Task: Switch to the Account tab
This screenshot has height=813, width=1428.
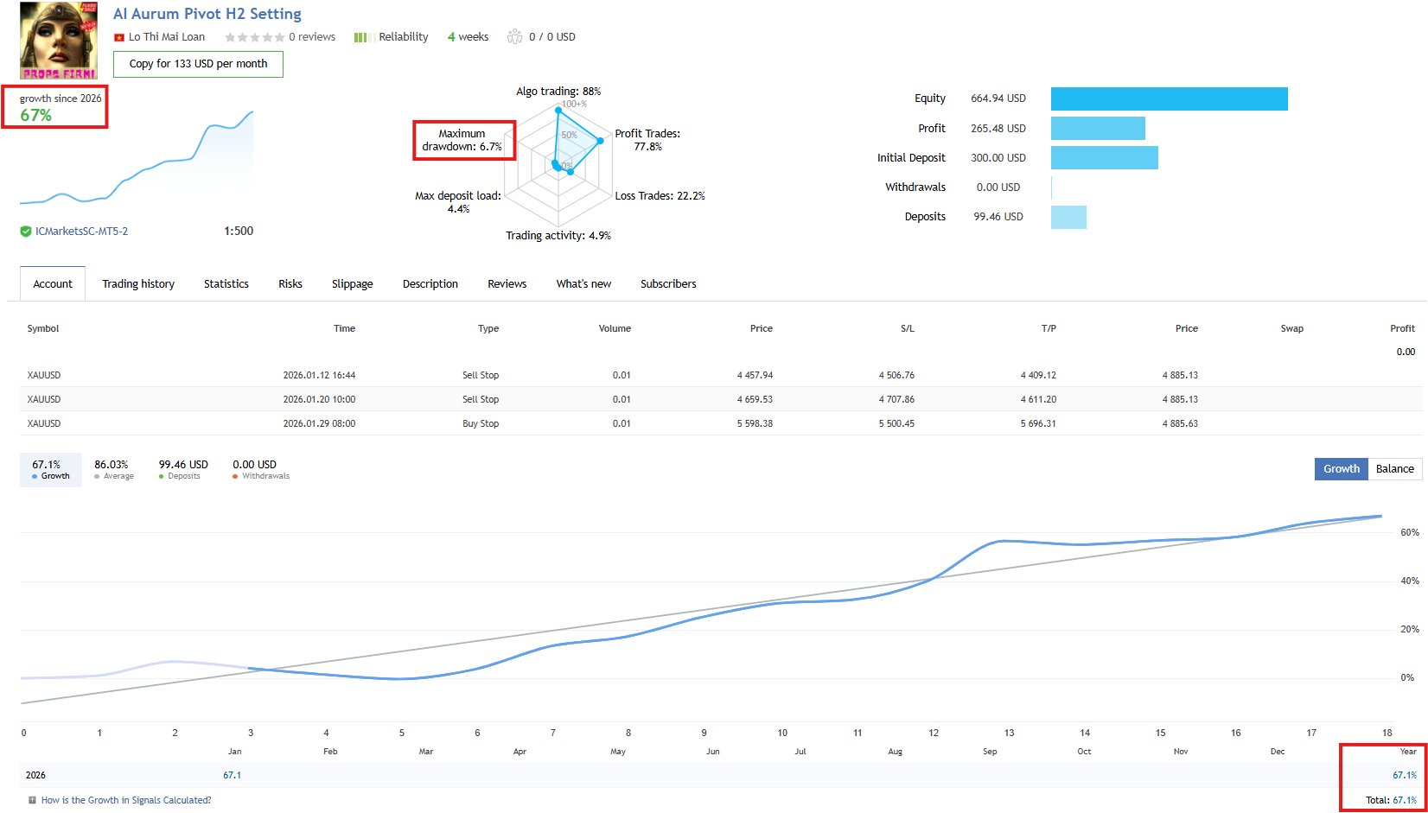Action: 53,284
